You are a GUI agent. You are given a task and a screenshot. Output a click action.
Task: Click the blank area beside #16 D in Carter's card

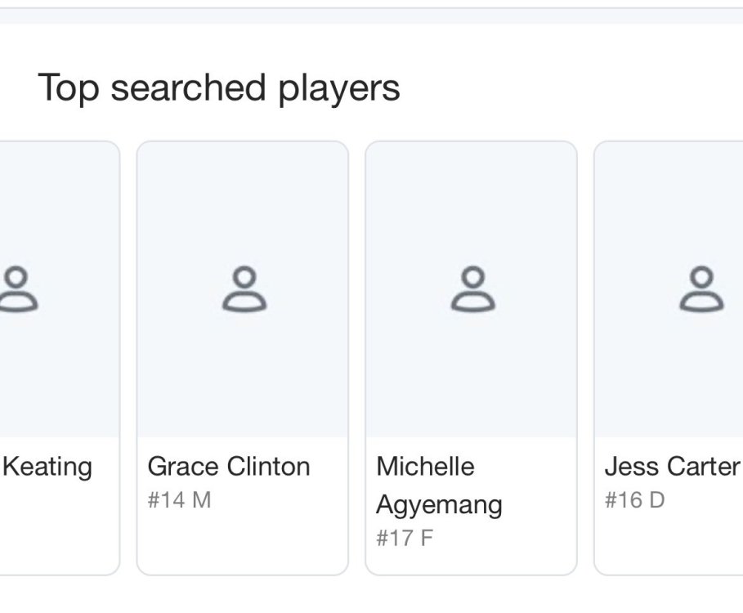coord(703,501)
